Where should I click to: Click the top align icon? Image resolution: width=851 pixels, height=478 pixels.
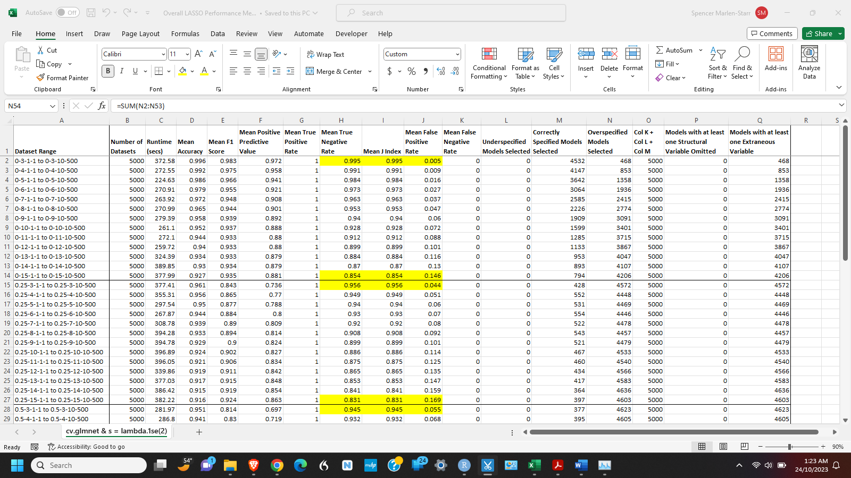(233, 54)
